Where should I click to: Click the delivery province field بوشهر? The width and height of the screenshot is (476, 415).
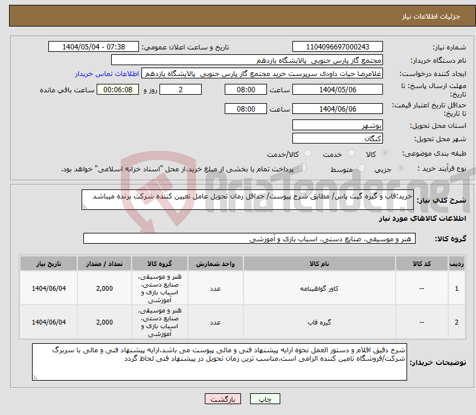[x=337, y=125]
